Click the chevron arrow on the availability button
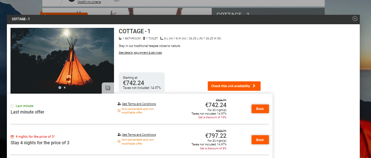The image size is (371, 158). [x=254, y=86]
